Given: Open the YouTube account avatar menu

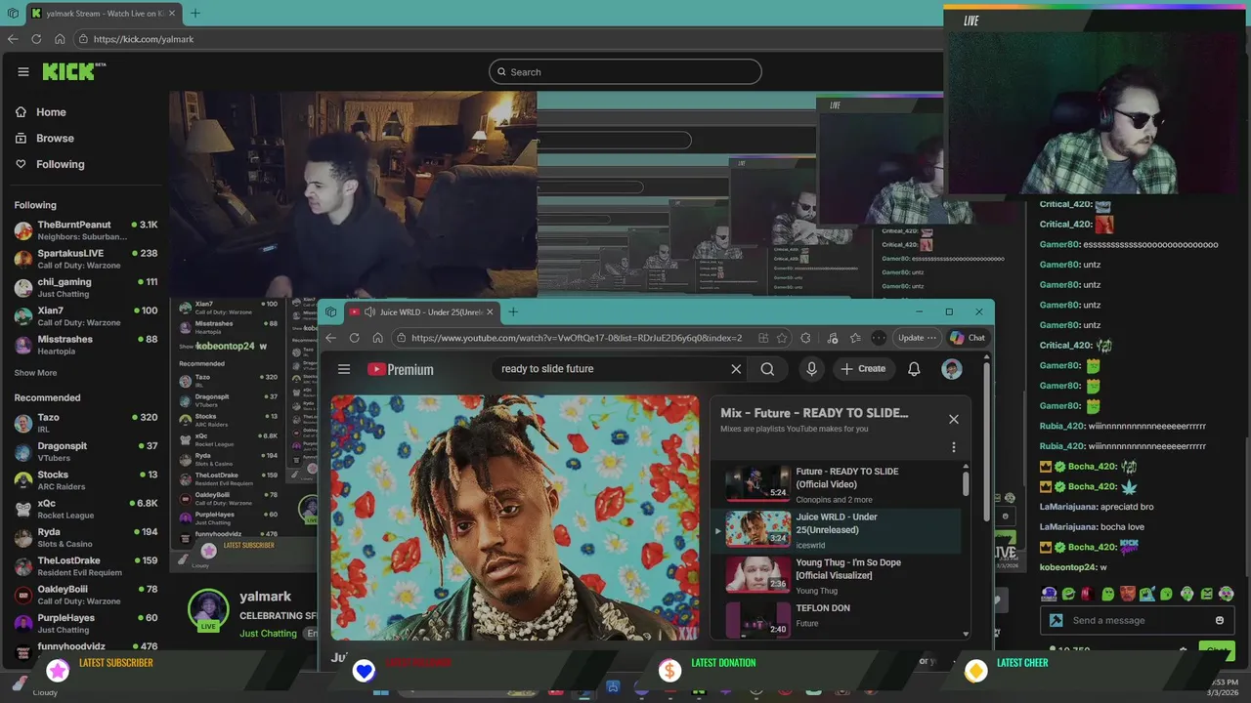Looking at the screenshot, I should pyautogui.click(x=952, y=369).
